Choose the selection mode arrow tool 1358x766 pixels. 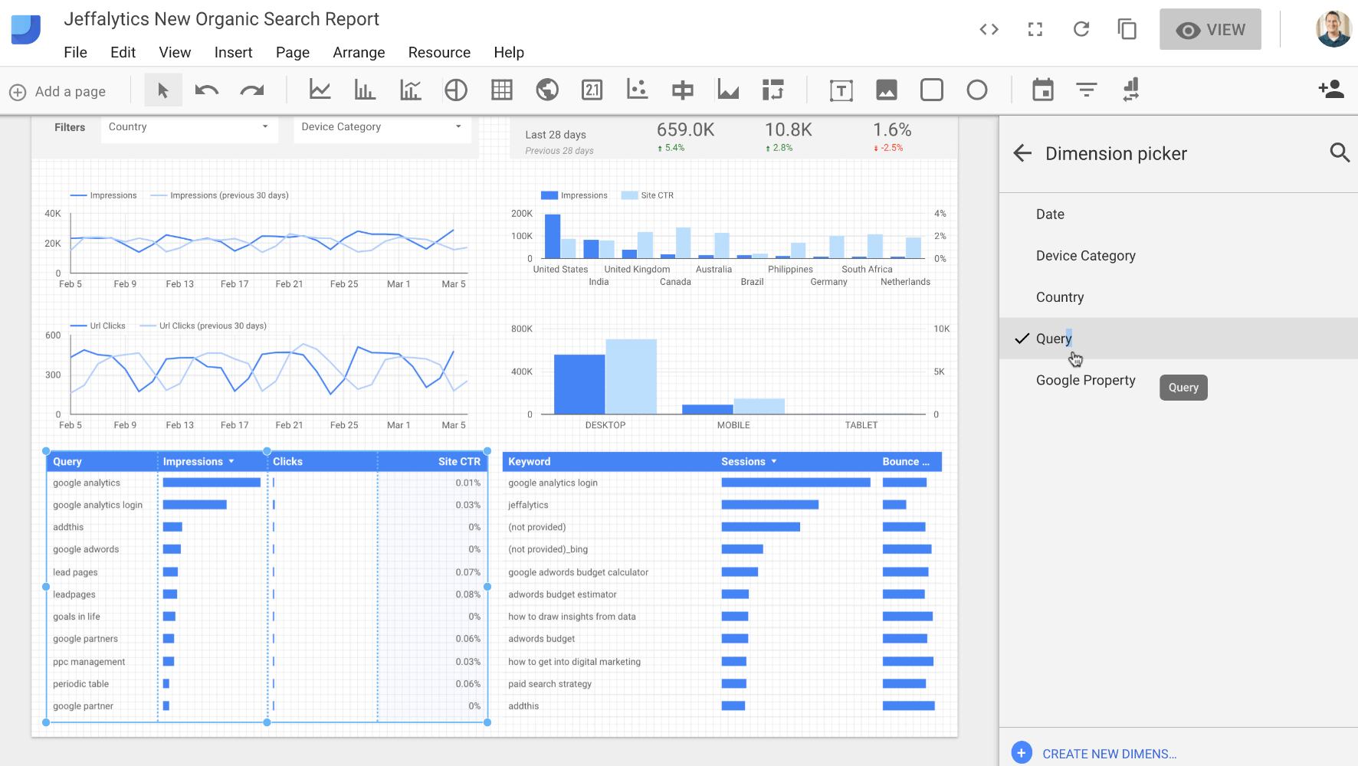pyautogui.click(x=163, y=90)
